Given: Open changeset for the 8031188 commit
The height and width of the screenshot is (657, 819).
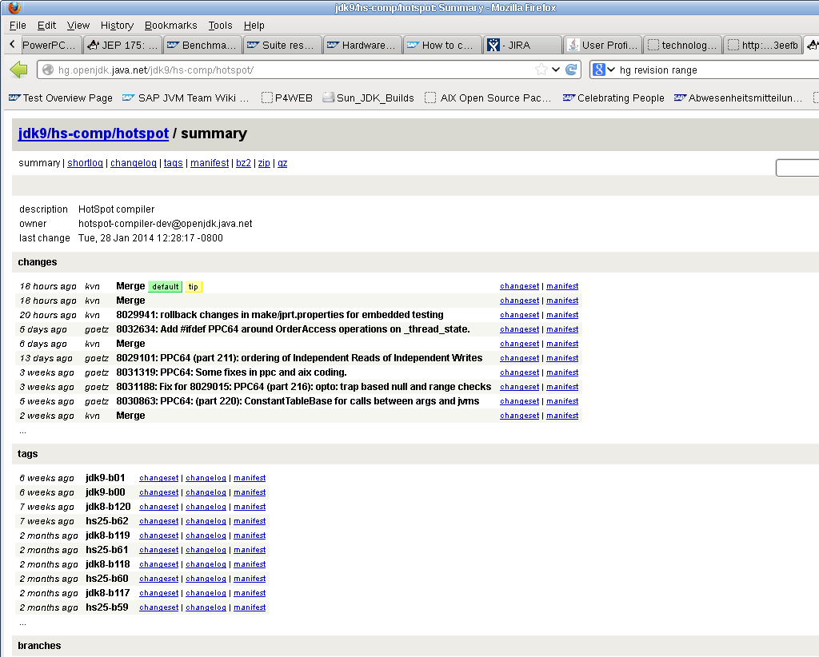Looking at the screenshot, I should coord(519,387).
